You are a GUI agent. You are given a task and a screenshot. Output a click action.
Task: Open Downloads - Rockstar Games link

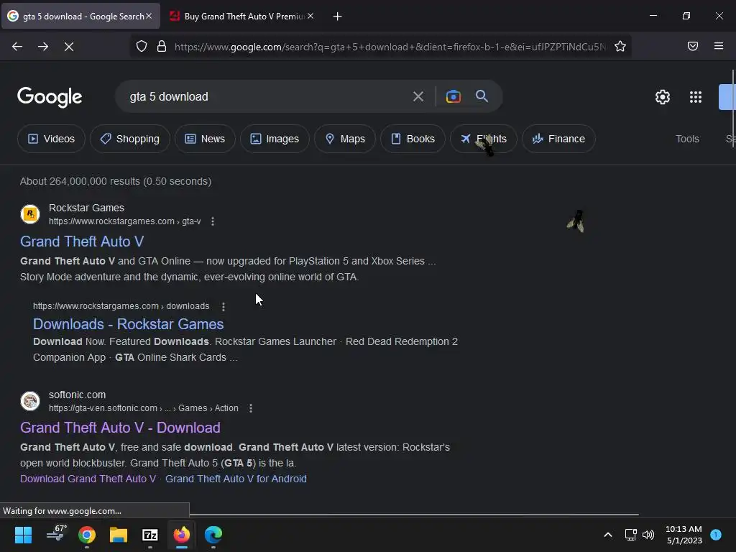(x=128, y=324)
